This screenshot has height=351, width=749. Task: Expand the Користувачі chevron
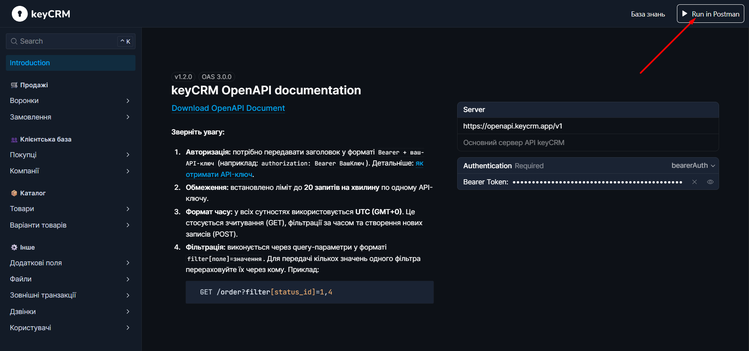[x=128, y=328]
